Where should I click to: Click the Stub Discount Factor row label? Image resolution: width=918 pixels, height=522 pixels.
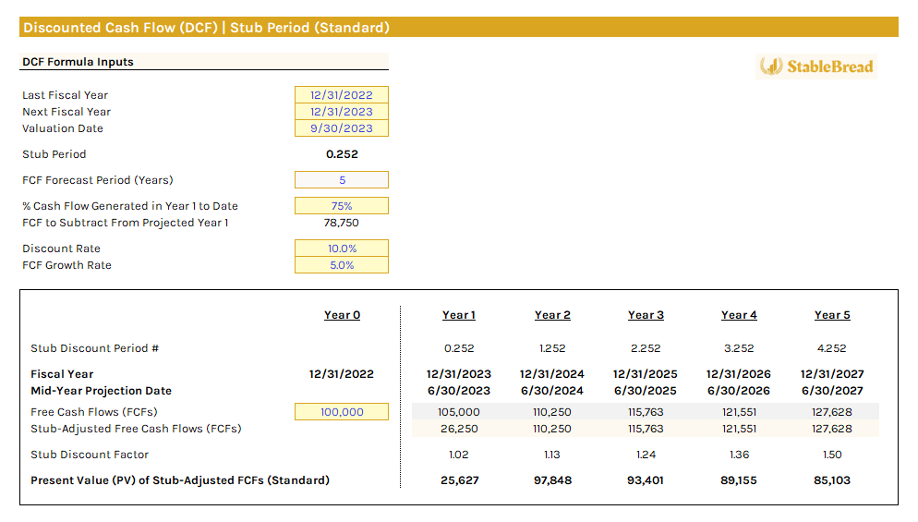[90, 455]
